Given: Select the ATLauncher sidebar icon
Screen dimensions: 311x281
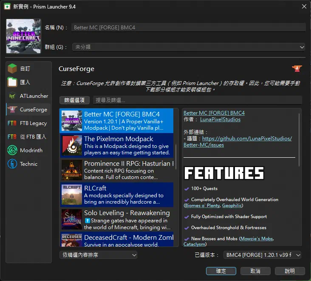Looking at the screenshot, I should click(x=12, y=96).
